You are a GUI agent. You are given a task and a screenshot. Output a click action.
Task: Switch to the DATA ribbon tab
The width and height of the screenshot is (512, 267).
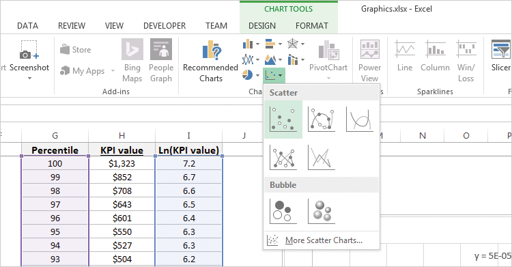tap(28, 26)
